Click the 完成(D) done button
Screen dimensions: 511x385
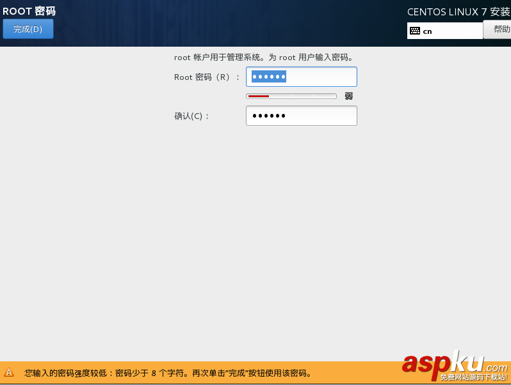pos(28,29)
